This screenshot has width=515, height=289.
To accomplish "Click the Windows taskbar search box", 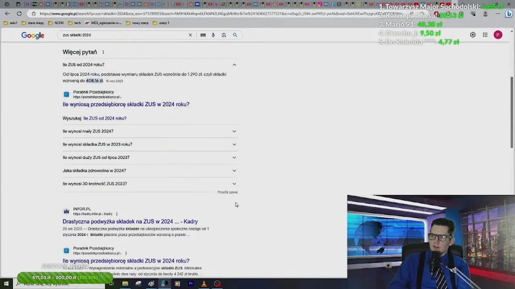I will tap(58, 284).
